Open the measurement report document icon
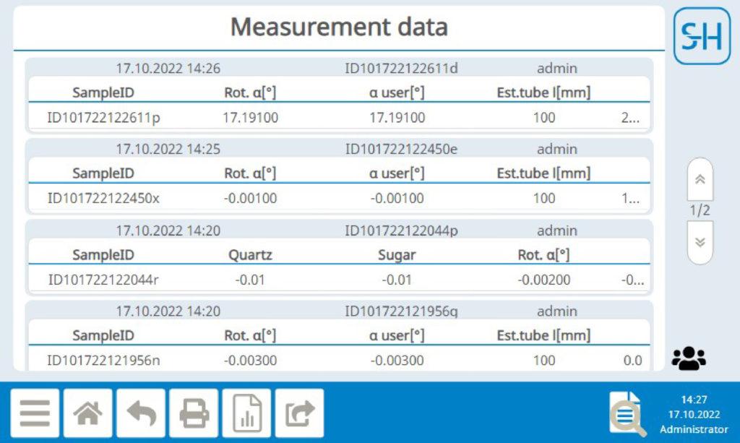740x443 pixels. click(246, 413)
